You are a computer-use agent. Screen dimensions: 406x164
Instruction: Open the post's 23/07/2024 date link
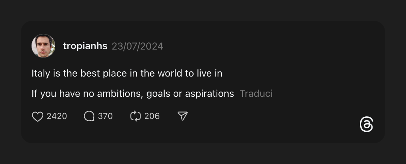click(x=137, y=46)
